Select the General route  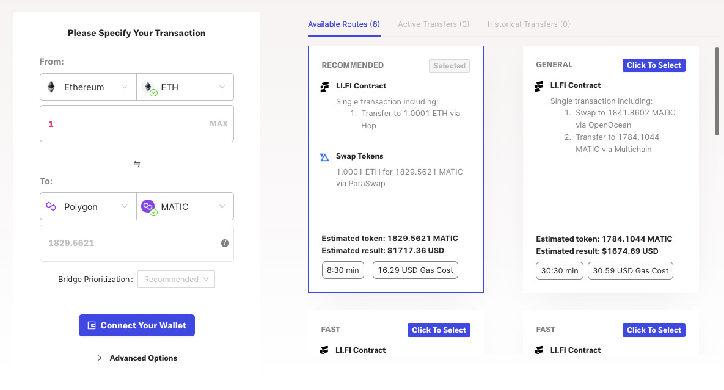654,65
